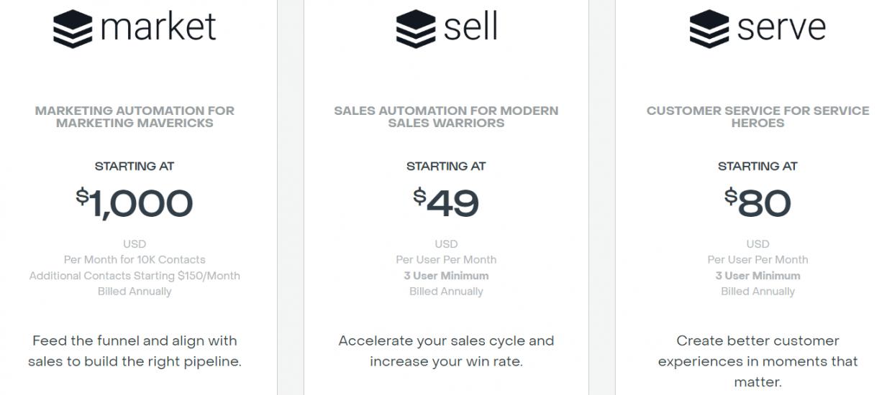Viewport: 892px width, 395px height.
Task: Click the stacked layers icon beside market
Action: tap(73, 29)
